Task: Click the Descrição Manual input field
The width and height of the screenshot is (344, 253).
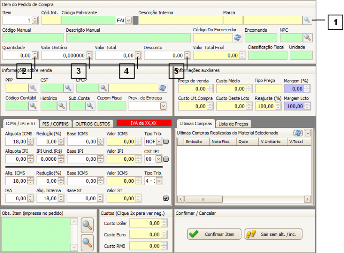Action: [128, 38]
